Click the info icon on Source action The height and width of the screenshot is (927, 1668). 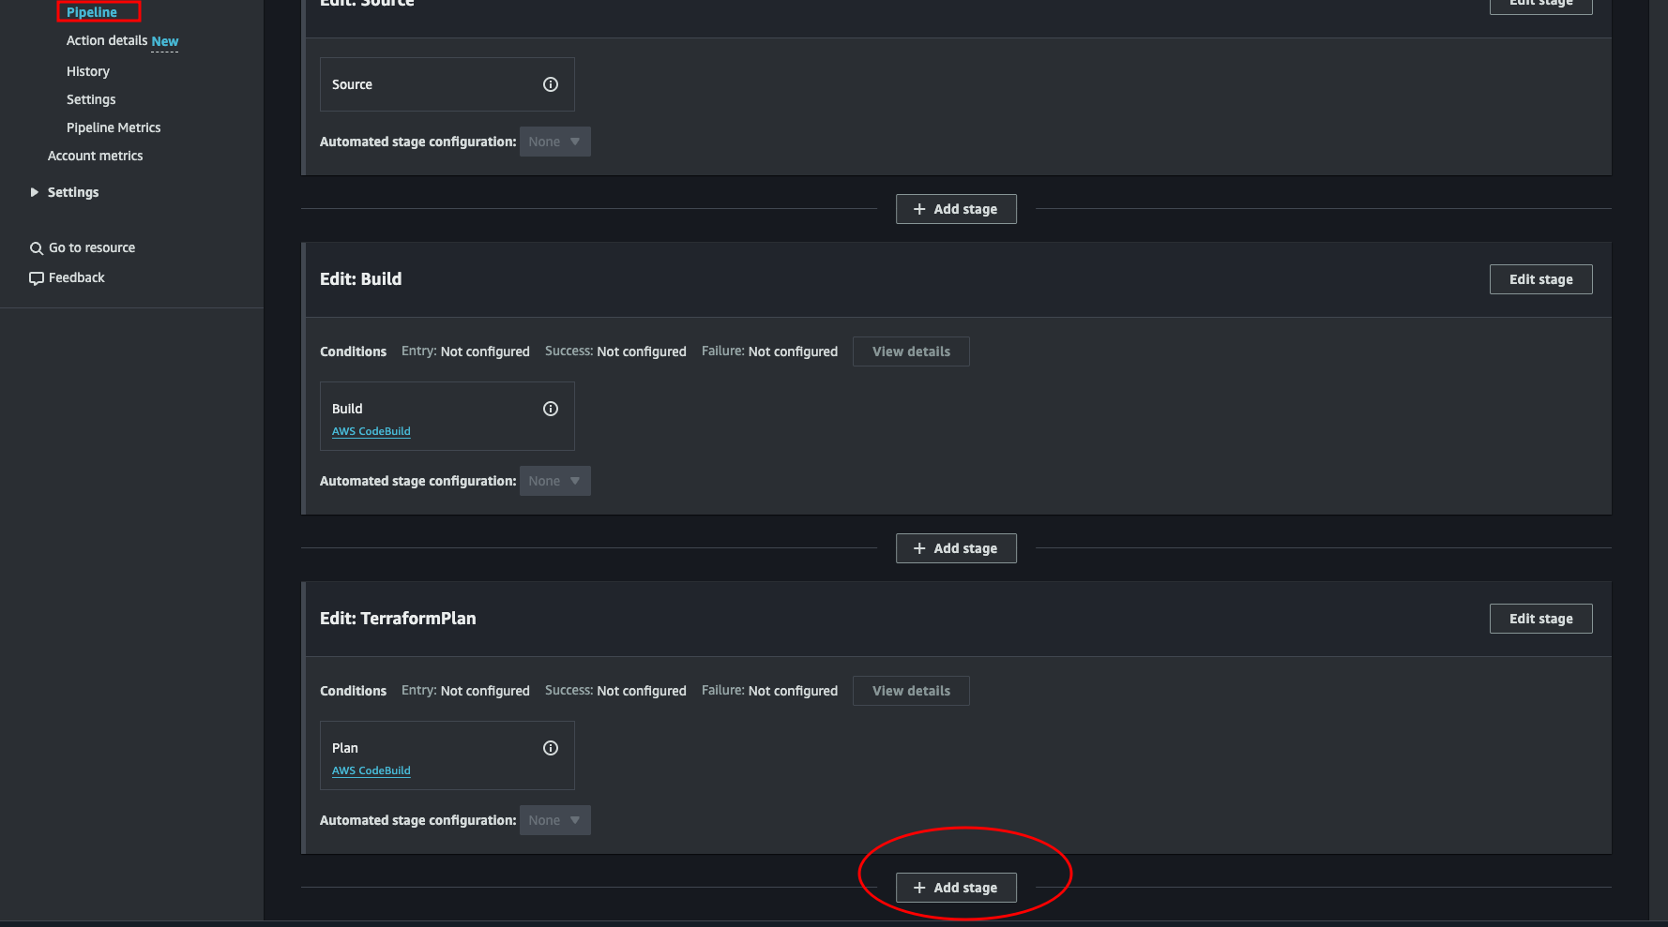(551, 84)
